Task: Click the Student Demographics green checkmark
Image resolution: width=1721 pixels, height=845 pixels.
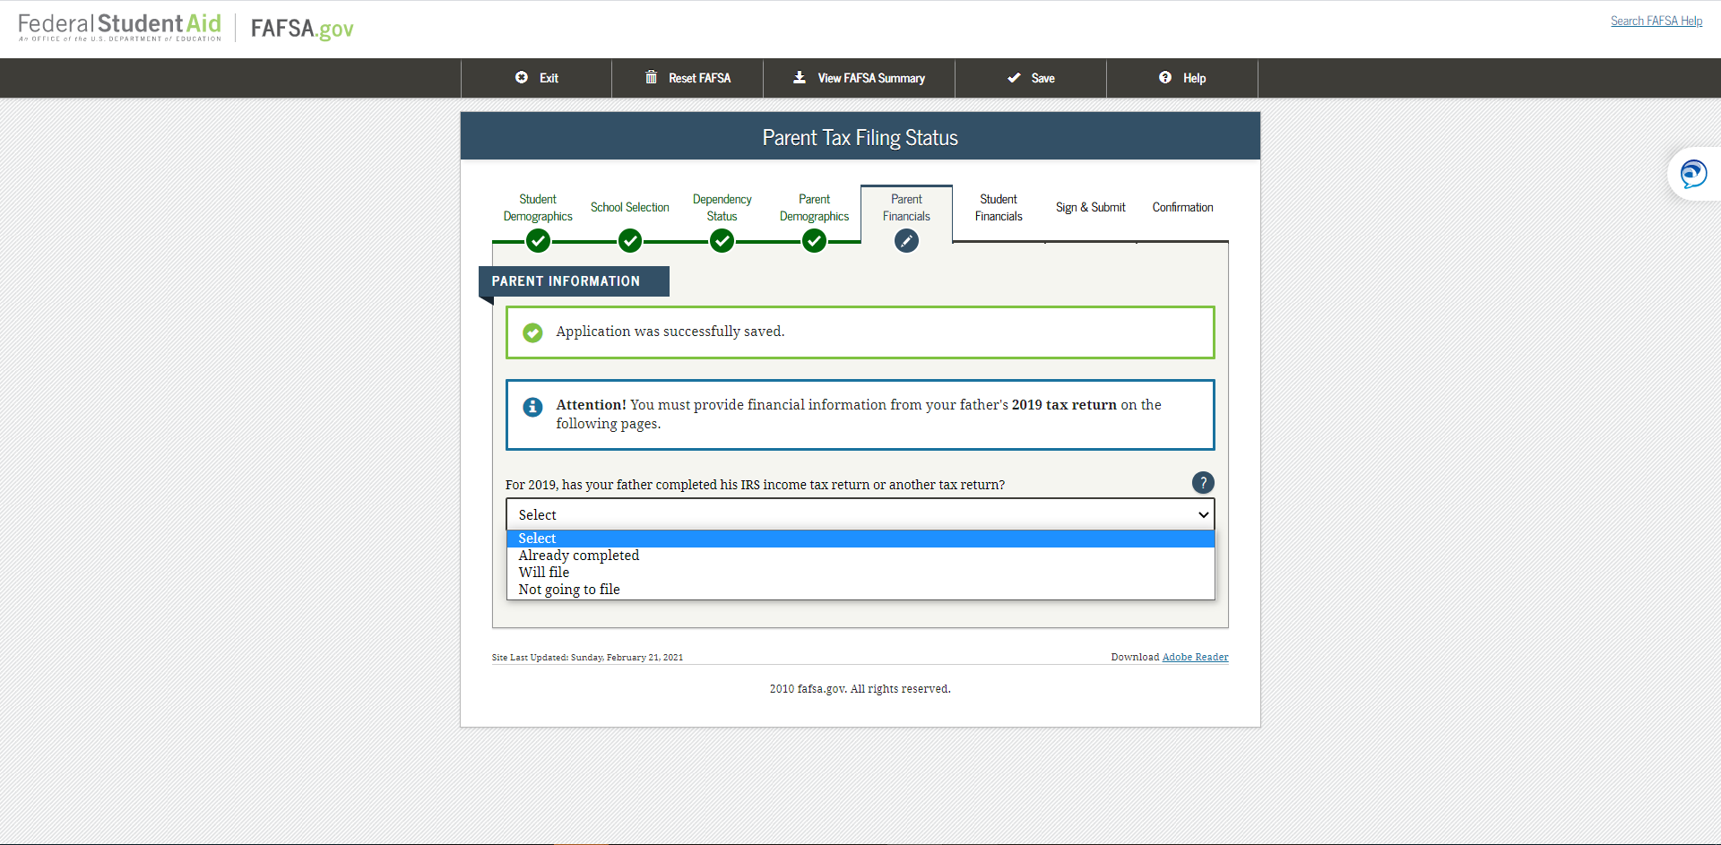Action: pos(539,240)
